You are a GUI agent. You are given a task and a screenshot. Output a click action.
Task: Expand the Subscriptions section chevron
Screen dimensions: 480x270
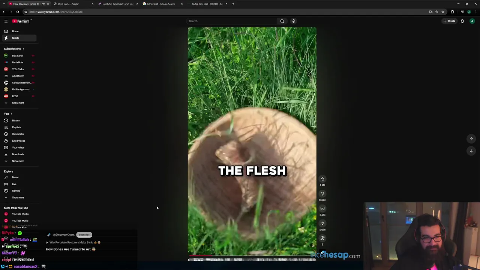coord(23,49)
